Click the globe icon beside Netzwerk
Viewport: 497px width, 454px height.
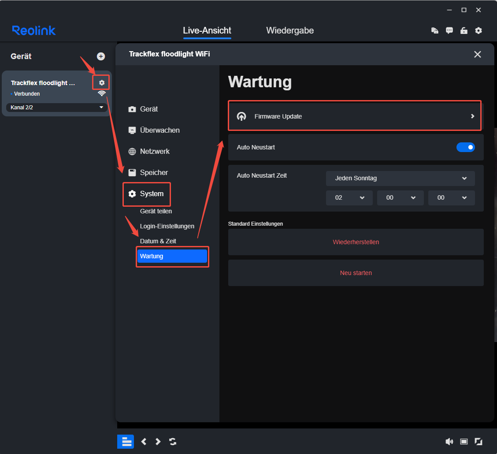click(132, 152)
